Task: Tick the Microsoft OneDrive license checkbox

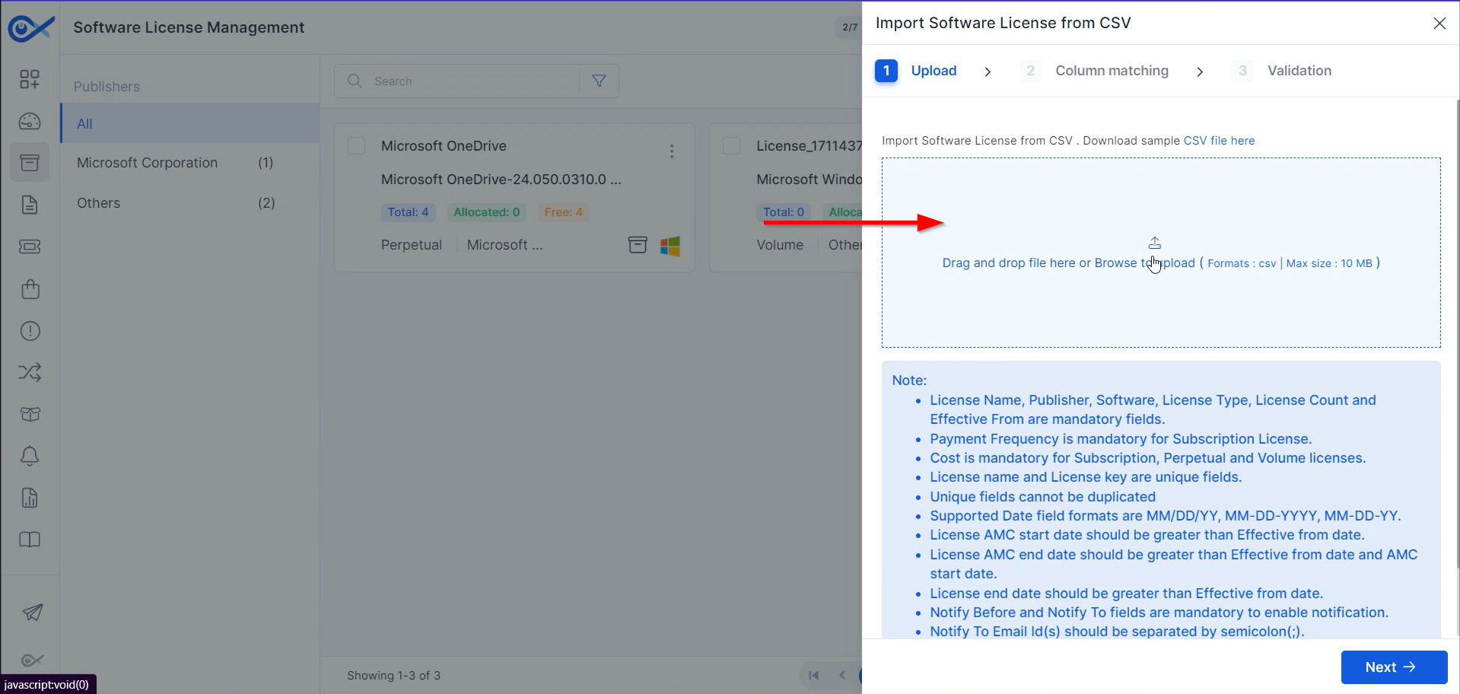Action: 356,145
